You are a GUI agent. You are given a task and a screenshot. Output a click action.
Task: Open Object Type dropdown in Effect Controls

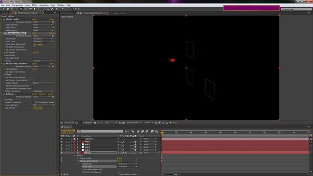point(44,39)
